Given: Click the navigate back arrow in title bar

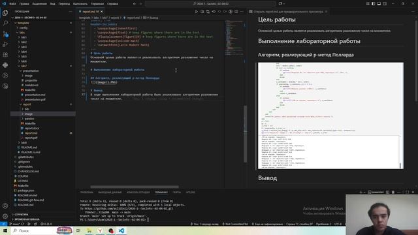Looking at the screenshot, I should click(x=135, y=4).
